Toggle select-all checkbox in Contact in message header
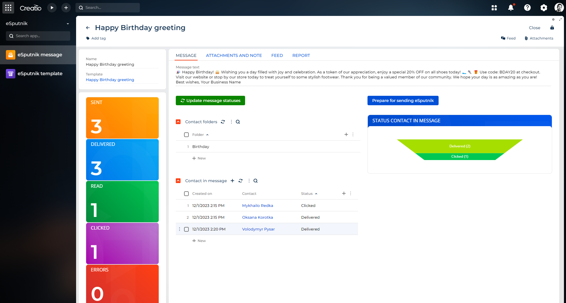 pos(186,194)
